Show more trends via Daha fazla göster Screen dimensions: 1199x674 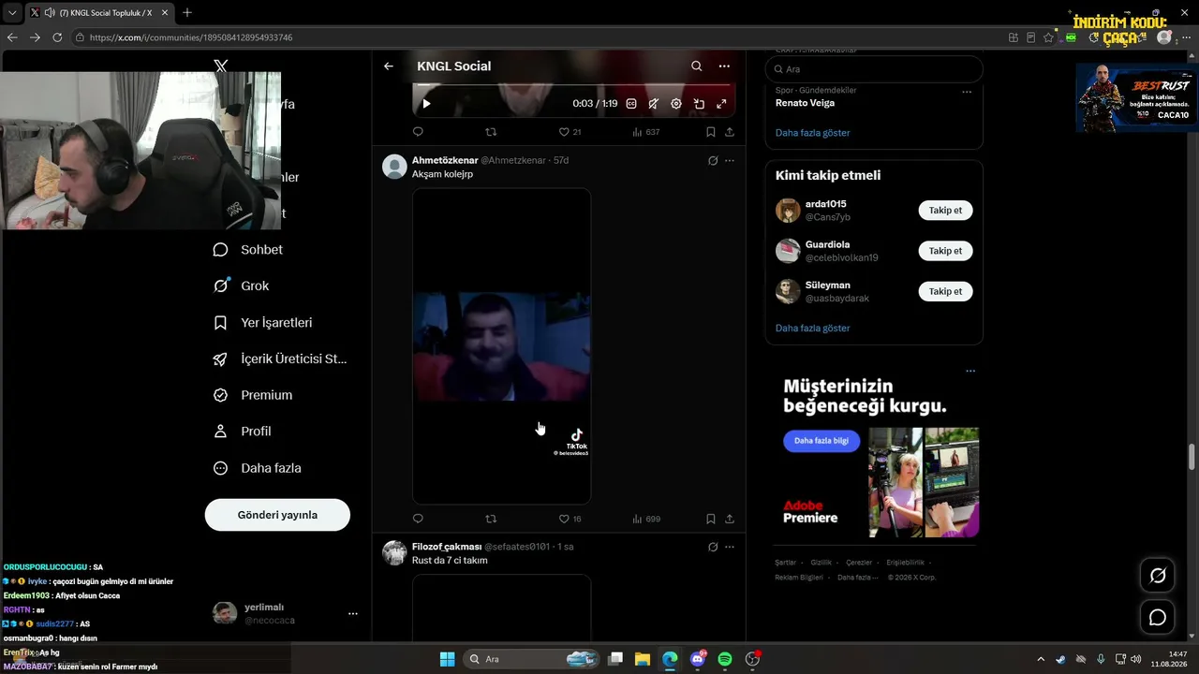pos(813,133)
